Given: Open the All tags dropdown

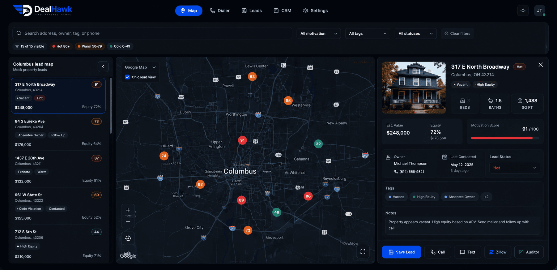Looking at the screenshot, I should (368, 33).
